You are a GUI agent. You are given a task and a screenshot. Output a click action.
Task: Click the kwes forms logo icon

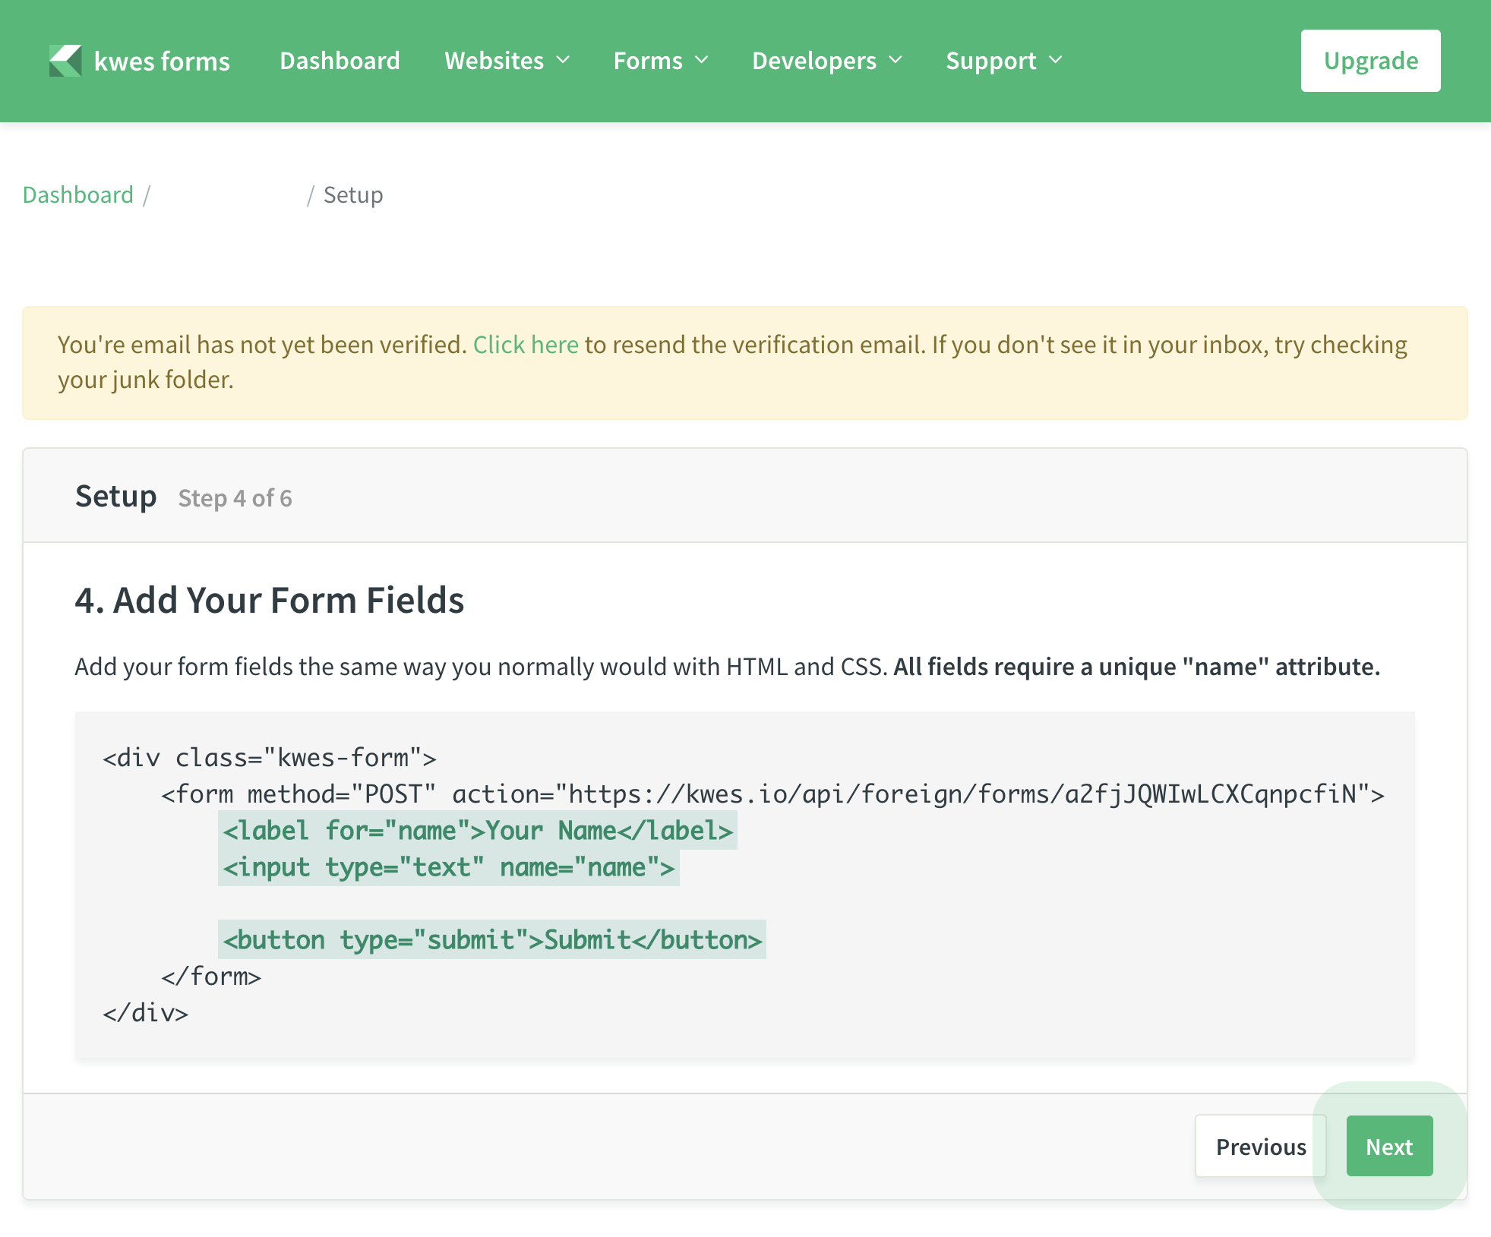click(65, 61)
